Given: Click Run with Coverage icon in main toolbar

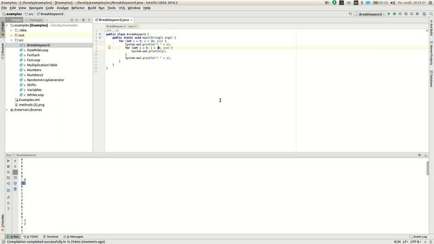Looking at the screenshot, I should pyautogui.click(x=400, y=14).
